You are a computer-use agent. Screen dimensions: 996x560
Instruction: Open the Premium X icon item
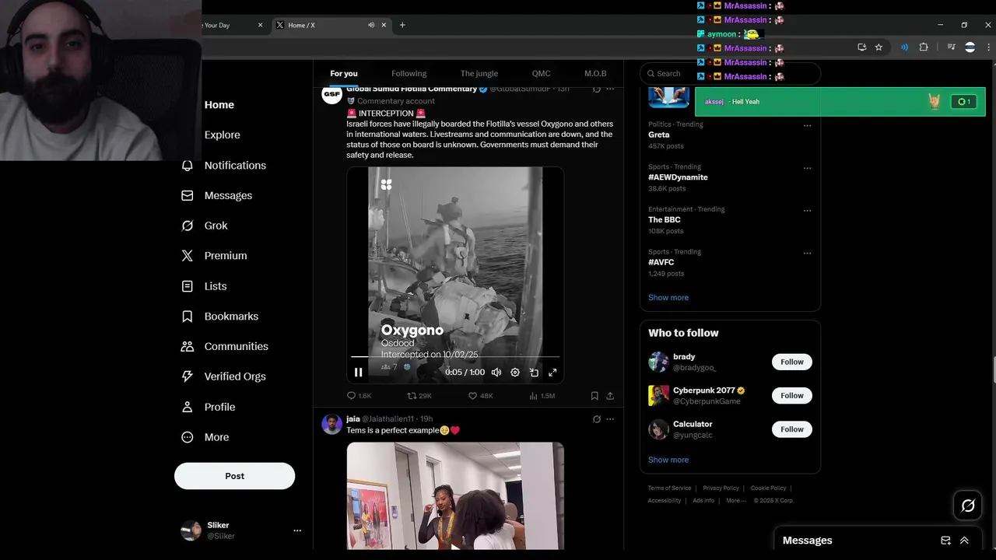tap(214, 256)
